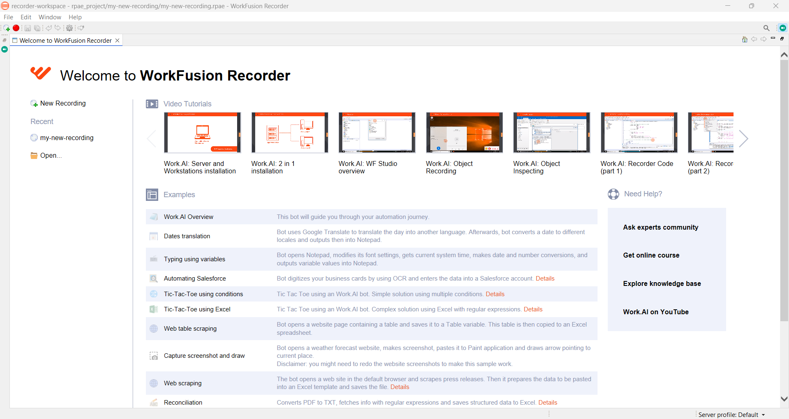The width and height of the screenshot is (789, 419).
Task: Click the Undo arrow in toolbar
Action: (49, 28)
